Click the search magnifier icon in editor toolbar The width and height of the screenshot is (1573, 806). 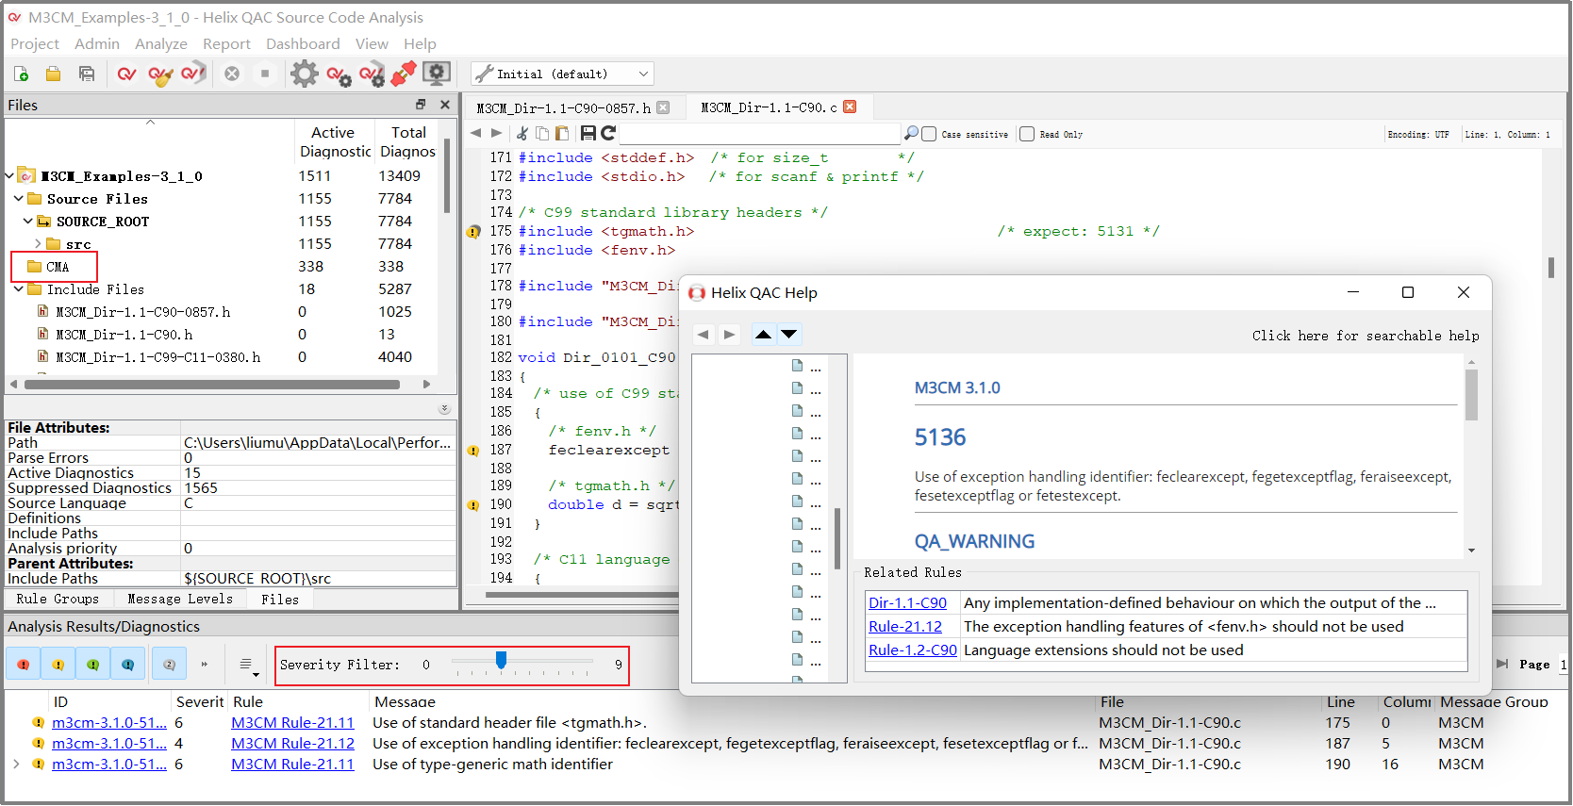[x=911, y=134]
